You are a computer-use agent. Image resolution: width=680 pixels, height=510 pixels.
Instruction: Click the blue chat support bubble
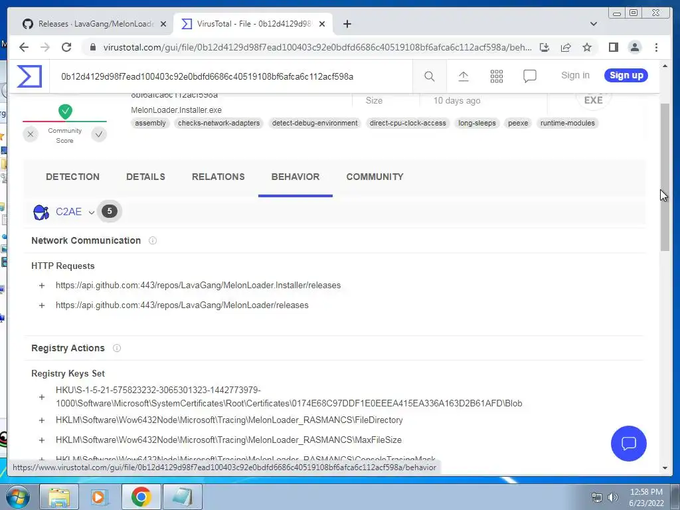[x=628, y=443]
